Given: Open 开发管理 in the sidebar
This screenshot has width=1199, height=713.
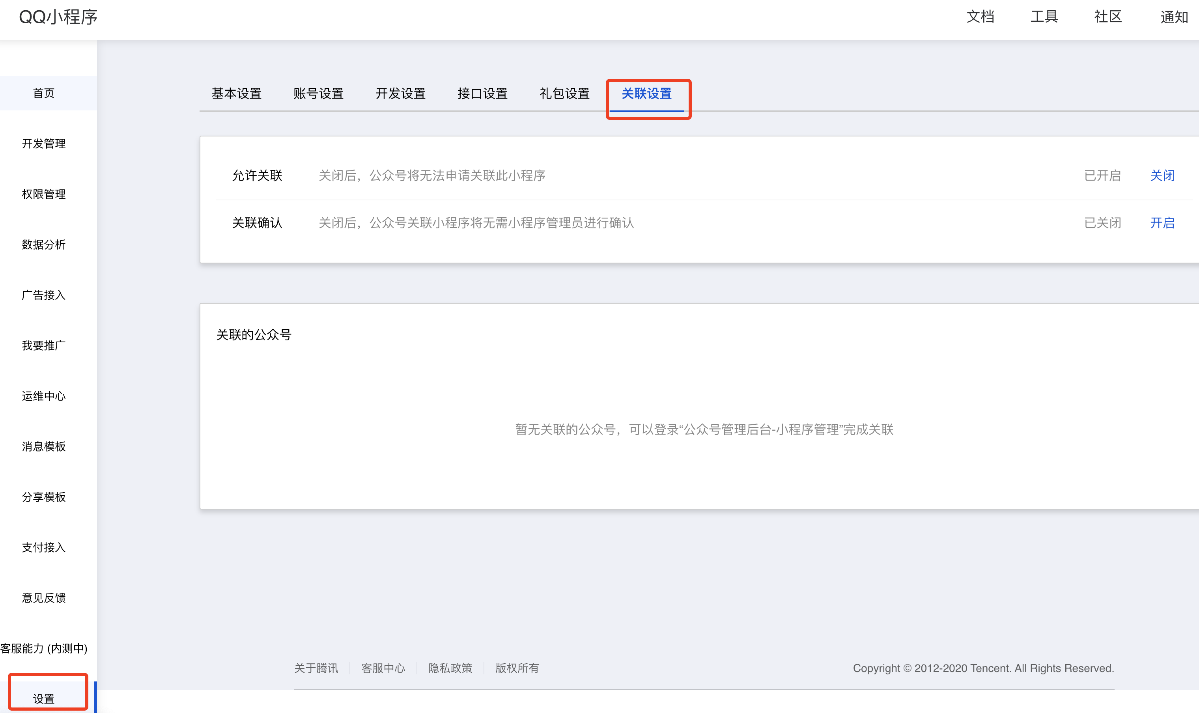Looking at the screenshot, I should click(44, 144).
